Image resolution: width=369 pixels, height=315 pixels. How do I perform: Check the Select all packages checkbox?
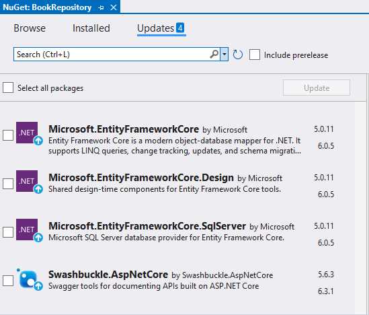pyautogui.click(x=8, y=87)
